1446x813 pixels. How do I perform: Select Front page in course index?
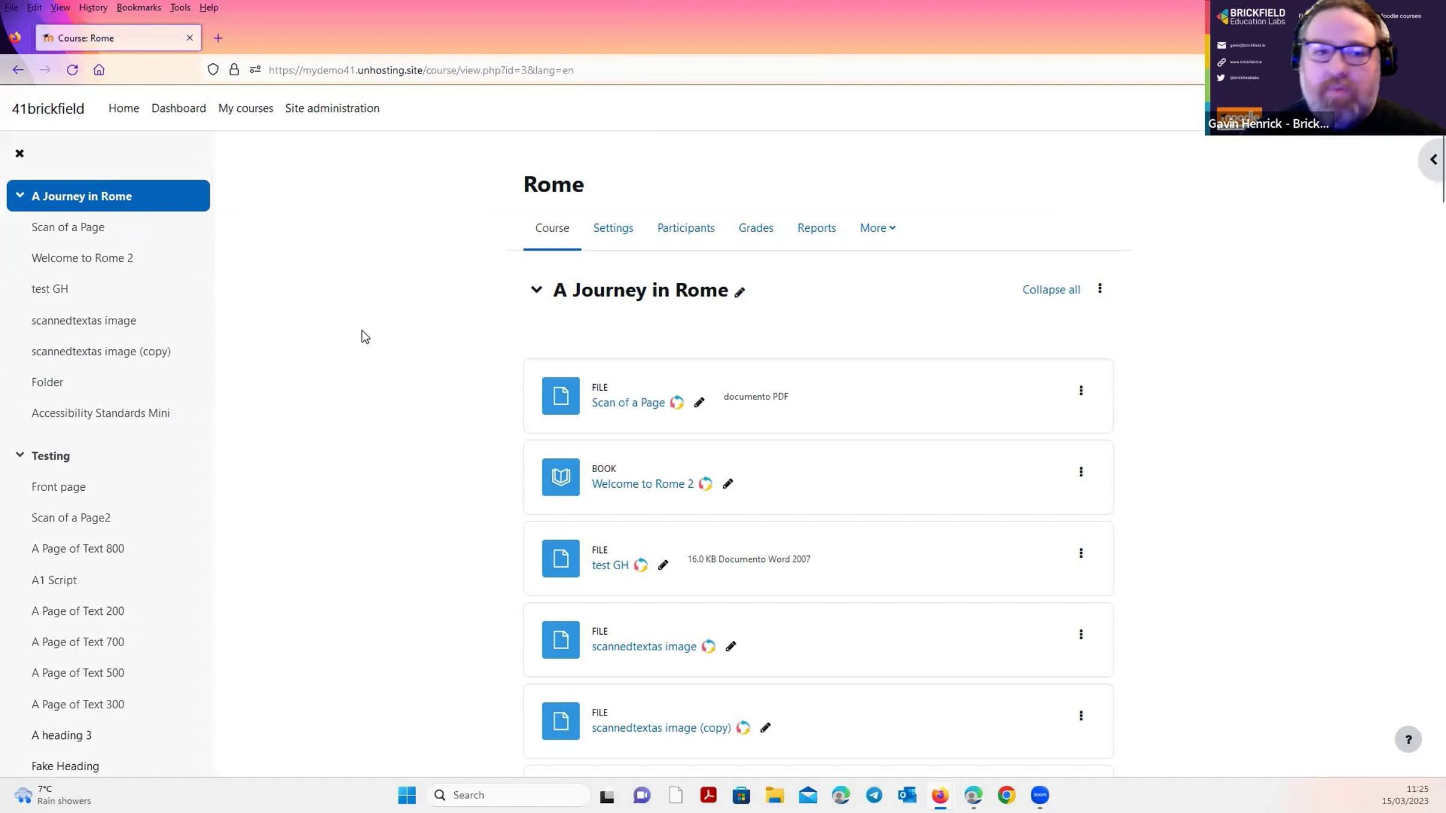pos(58,487)
